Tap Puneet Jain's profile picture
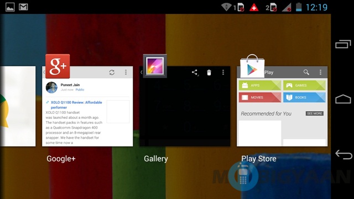The height and width of the screenshot is (199, 354). pyautogui.click(x=51, y=87)
